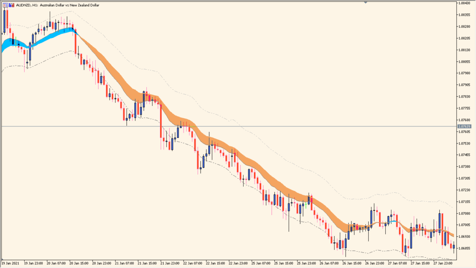Click the 27 Jan 07:00 time label
476x268 pixels.
click(x=397, y=263)
